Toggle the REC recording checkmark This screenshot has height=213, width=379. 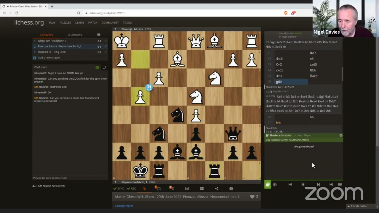coord(131,188)
